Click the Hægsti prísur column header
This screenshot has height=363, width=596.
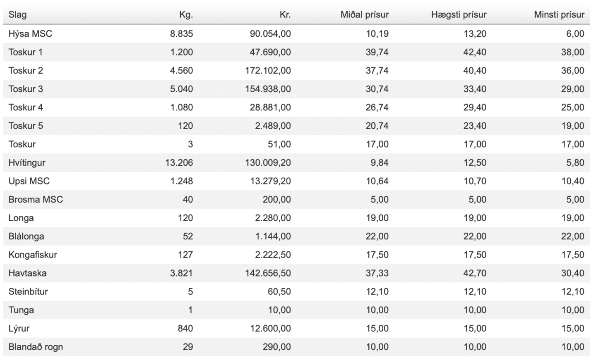click(459, 15)
